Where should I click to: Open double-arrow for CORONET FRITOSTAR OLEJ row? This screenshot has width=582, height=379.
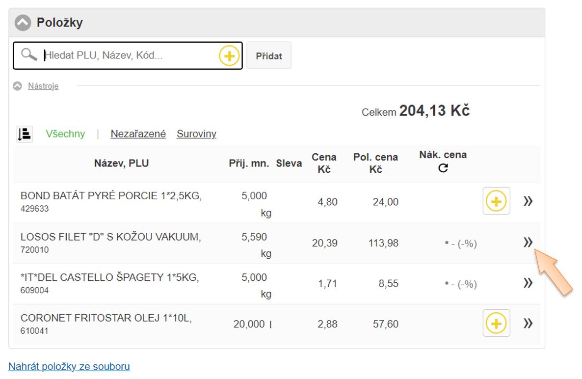[528, 323]
